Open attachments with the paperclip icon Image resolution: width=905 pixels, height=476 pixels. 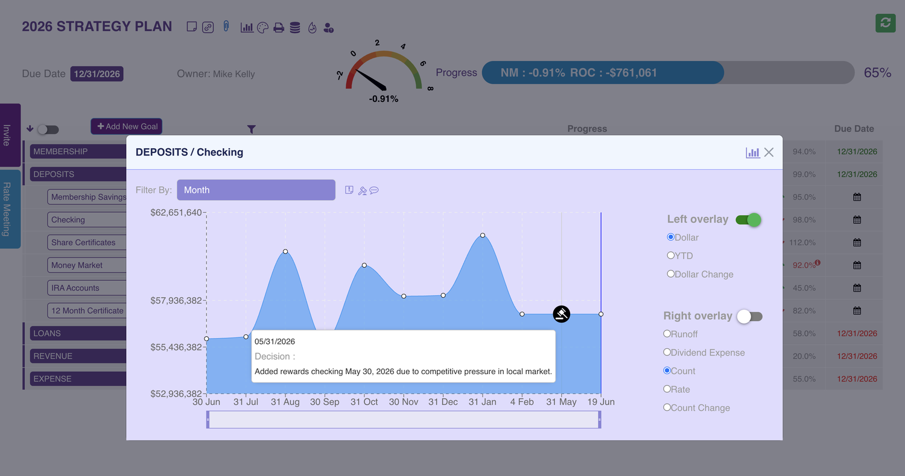226,27
